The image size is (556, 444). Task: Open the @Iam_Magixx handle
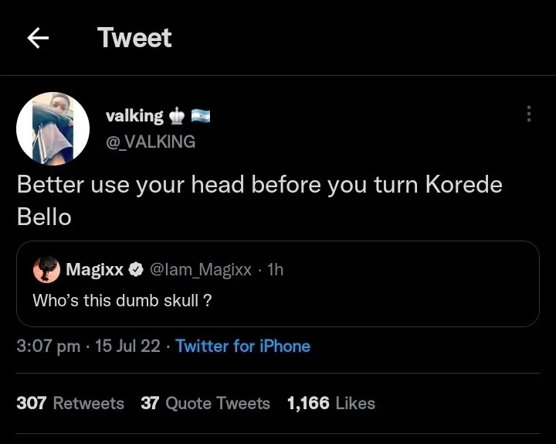pyautogui.click(x=199, y=270)
